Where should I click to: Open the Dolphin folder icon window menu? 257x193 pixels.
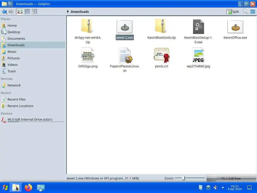point(4,4)
